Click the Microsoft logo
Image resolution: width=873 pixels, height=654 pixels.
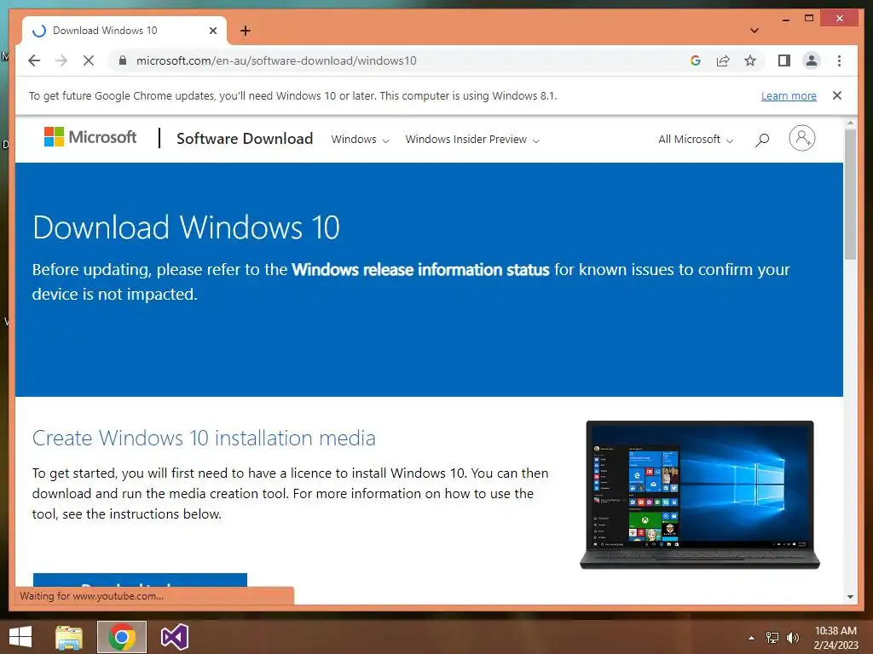coord(90,137)
